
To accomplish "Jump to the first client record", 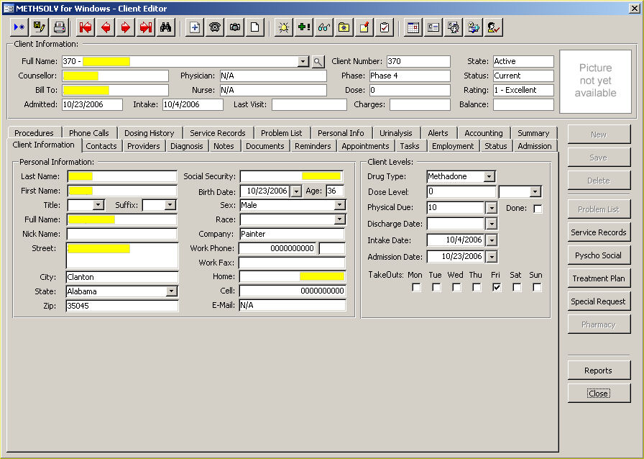I will tap(86, 27).
